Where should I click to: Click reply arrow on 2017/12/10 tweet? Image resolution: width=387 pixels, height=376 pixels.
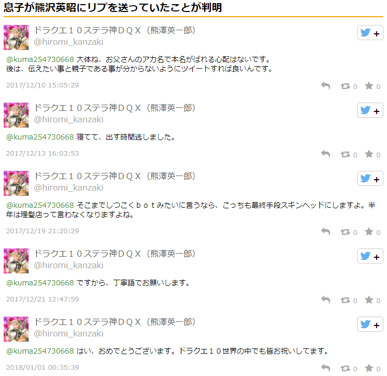point(326,86)
